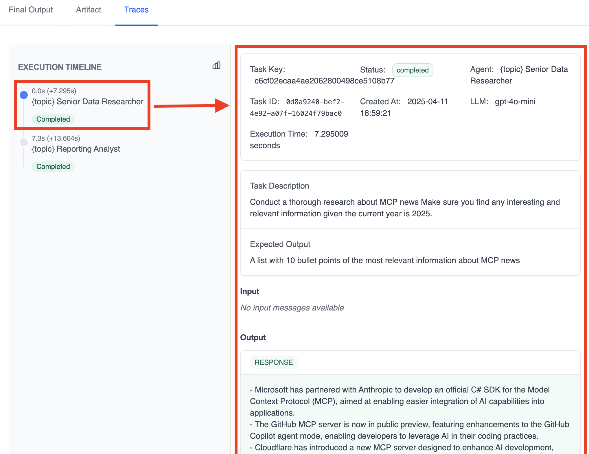
Task: Click the EXECUTION TIMELINE heading
Action: coord(60,67)
